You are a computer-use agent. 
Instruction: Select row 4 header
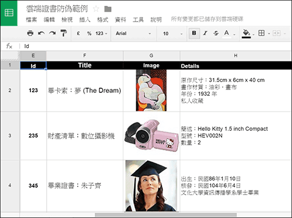10,185
